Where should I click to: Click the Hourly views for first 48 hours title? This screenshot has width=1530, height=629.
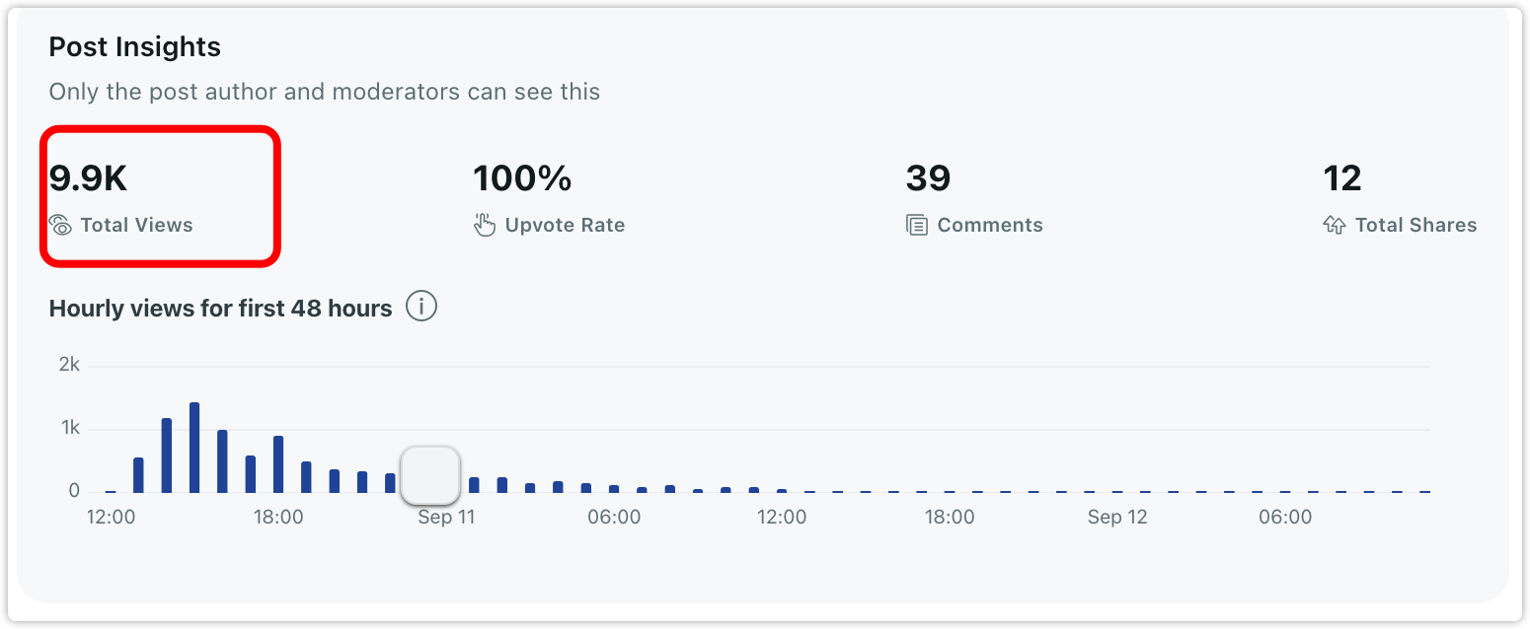click(x=220, y=309)
